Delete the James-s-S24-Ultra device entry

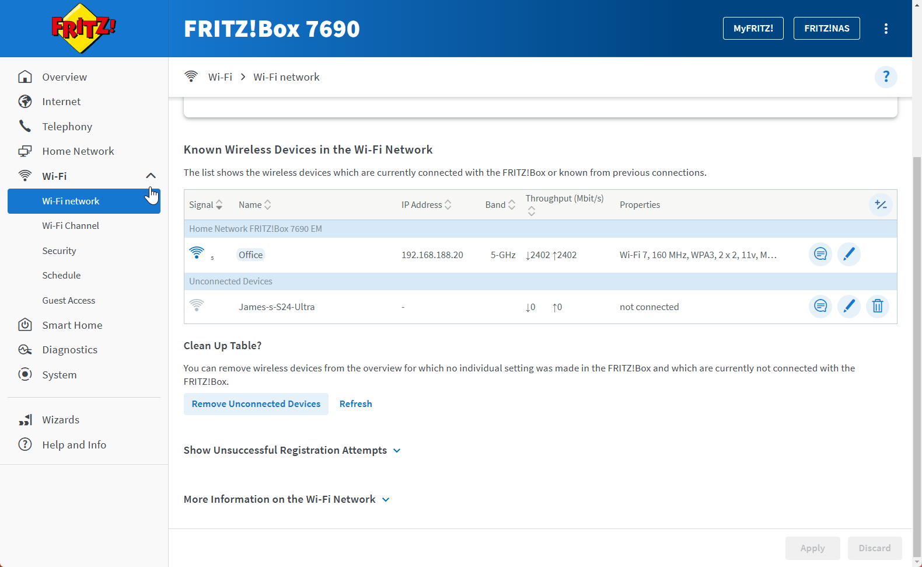[877, 306]
